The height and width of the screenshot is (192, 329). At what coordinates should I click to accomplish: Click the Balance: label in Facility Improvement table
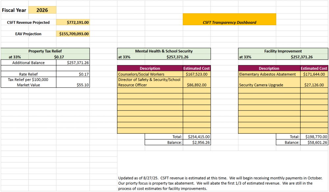click(x=292, y=142)
